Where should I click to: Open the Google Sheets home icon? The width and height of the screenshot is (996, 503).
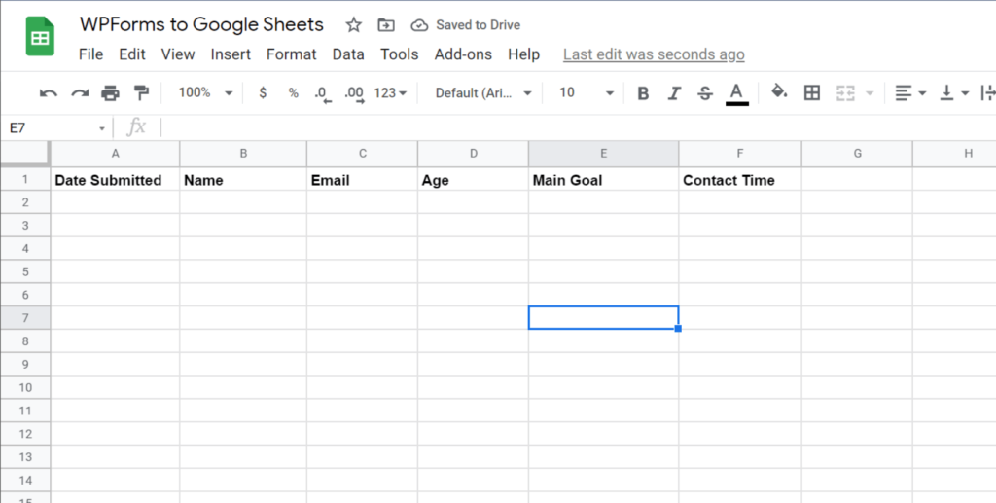(x=40, y=37)
